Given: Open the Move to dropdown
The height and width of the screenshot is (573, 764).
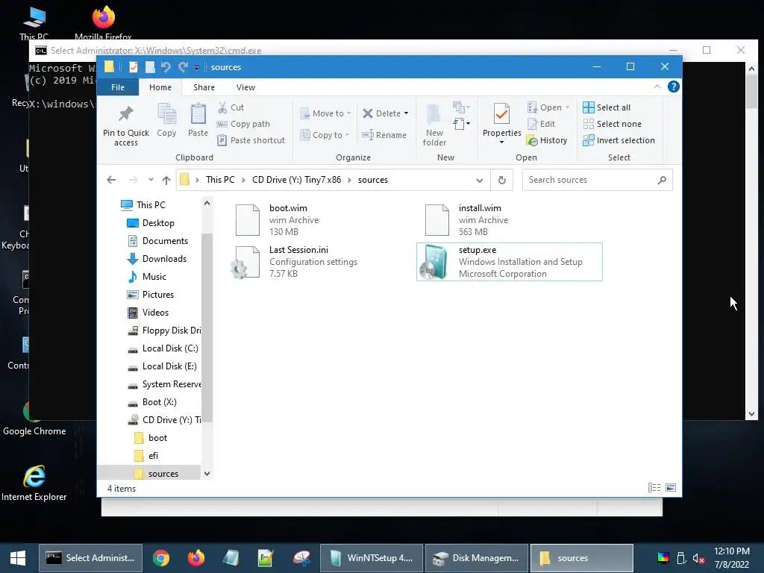Looking at the screenshot, I should click(325, 113).
